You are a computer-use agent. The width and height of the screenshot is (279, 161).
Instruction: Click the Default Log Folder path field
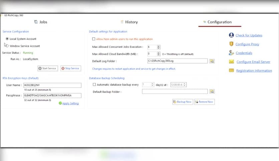178,61
